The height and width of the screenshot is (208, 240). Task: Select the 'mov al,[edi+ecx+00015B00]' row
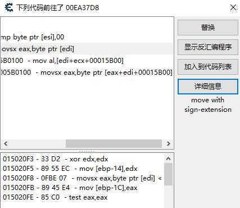pos(87,61)
